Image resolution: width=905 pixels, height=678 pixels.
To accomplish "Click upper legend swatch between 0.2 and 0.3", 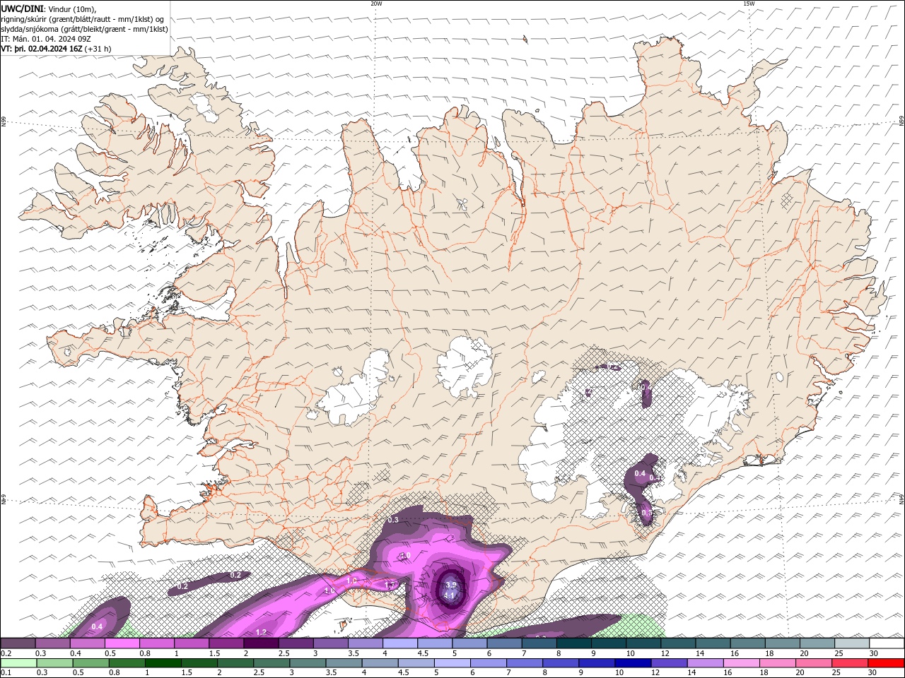I will point(18,643).
